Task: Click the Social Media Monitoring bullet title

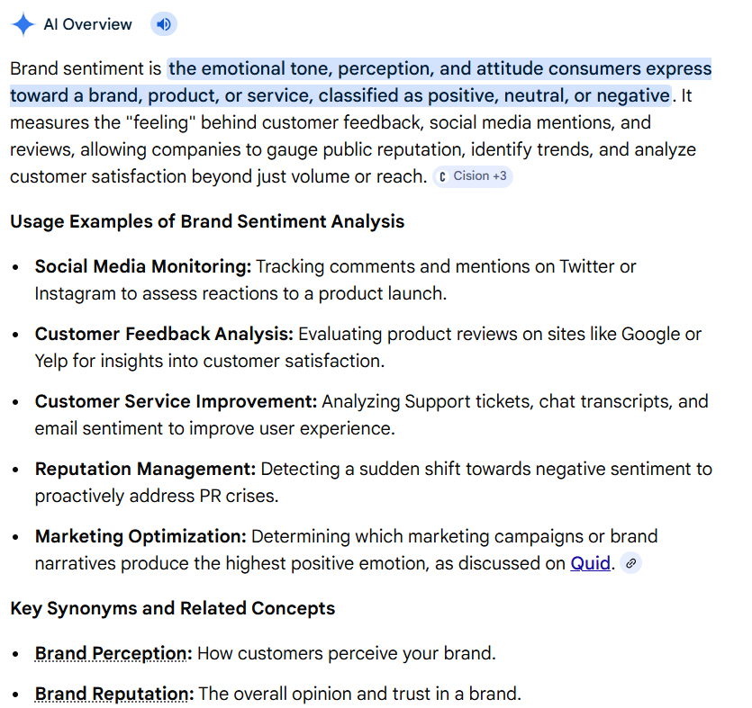Action: (143, 266)
